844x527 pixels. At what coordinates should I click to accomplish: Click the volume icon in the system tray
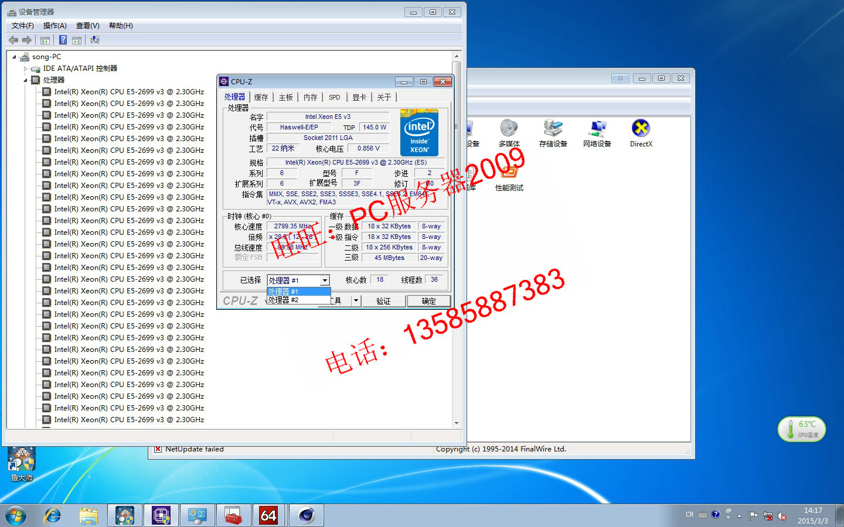coord(782,516)
